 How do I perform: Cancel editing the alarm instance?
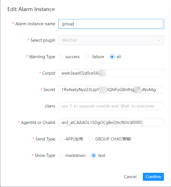(x=130, y=177)
